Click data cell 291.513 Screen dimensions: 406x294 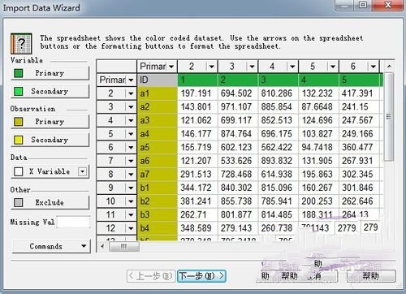click(197, 175)
